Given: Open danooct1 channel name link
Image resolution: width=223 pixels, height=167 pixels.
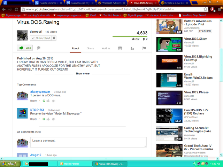Looking at the screenshot, I should click(x=36, y=32).
